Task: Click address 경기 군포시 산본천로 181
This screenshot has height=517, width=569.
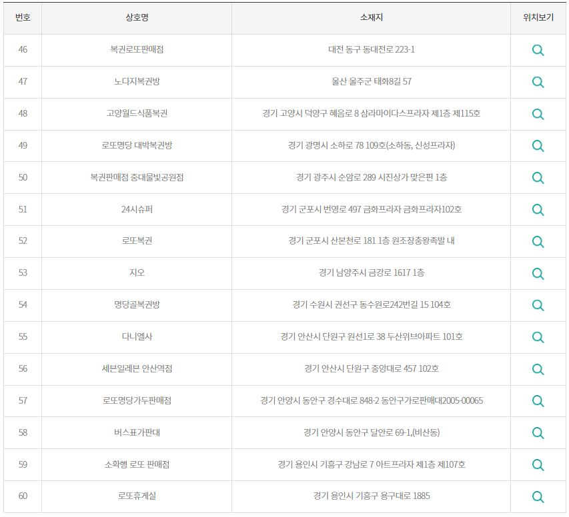Action: (372, 241)
